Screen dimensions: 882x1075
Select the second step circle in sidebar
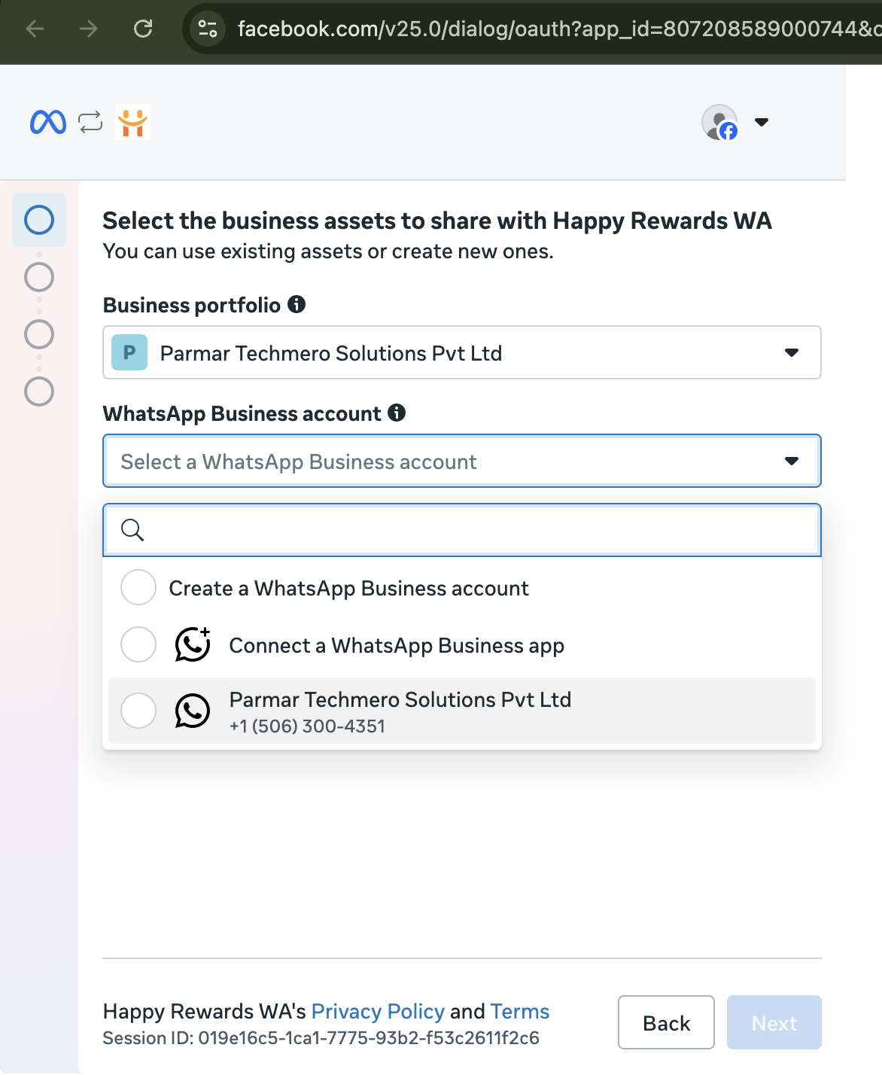[39, 277]
